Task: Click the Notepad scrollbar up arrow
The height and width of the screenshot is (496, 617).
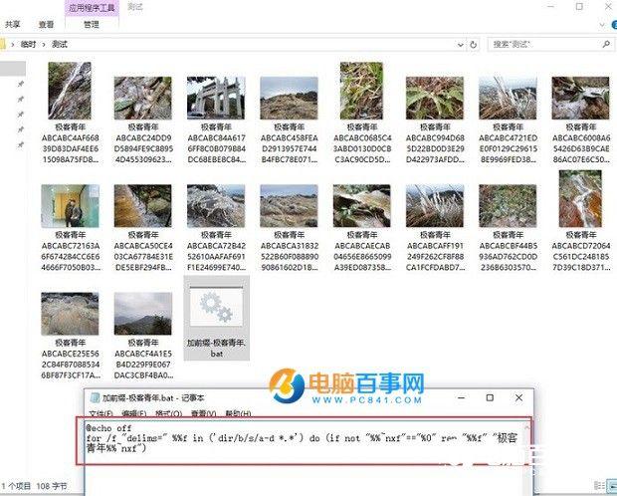Action: pos(527,426)
